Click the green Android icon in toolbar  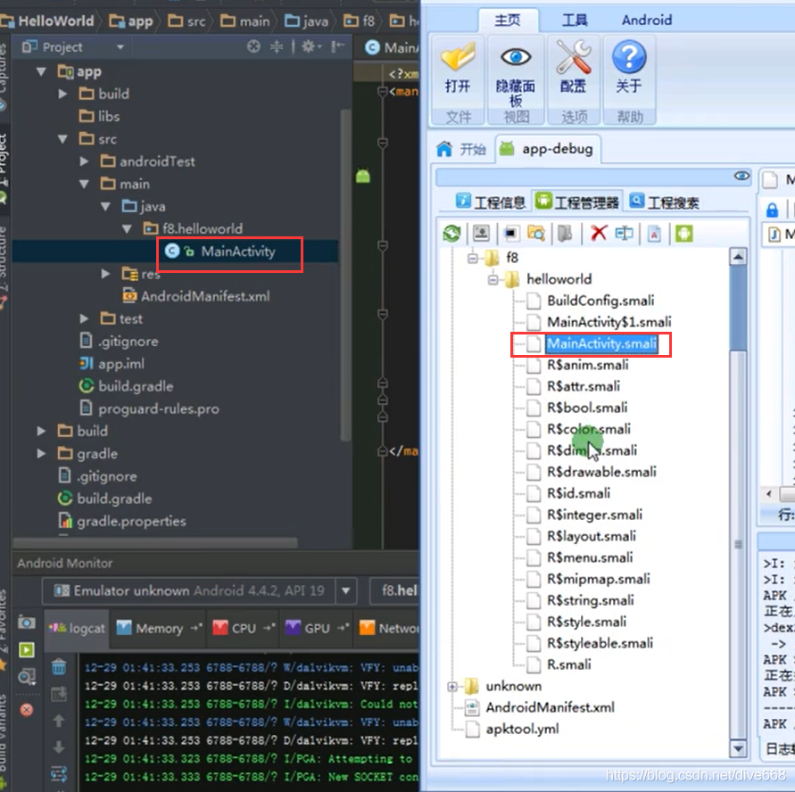[x=683, y=234]
